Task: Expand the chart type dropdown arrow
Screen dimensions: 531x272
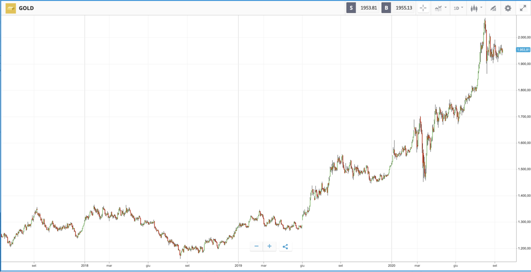Action: [446, 8]
